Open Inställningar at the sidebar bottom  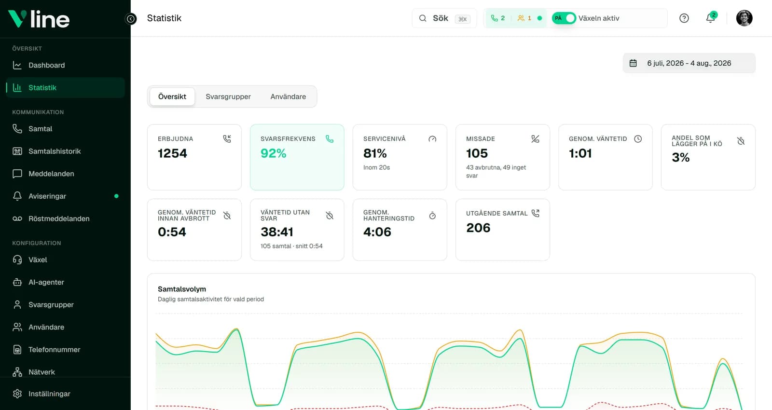65,394
